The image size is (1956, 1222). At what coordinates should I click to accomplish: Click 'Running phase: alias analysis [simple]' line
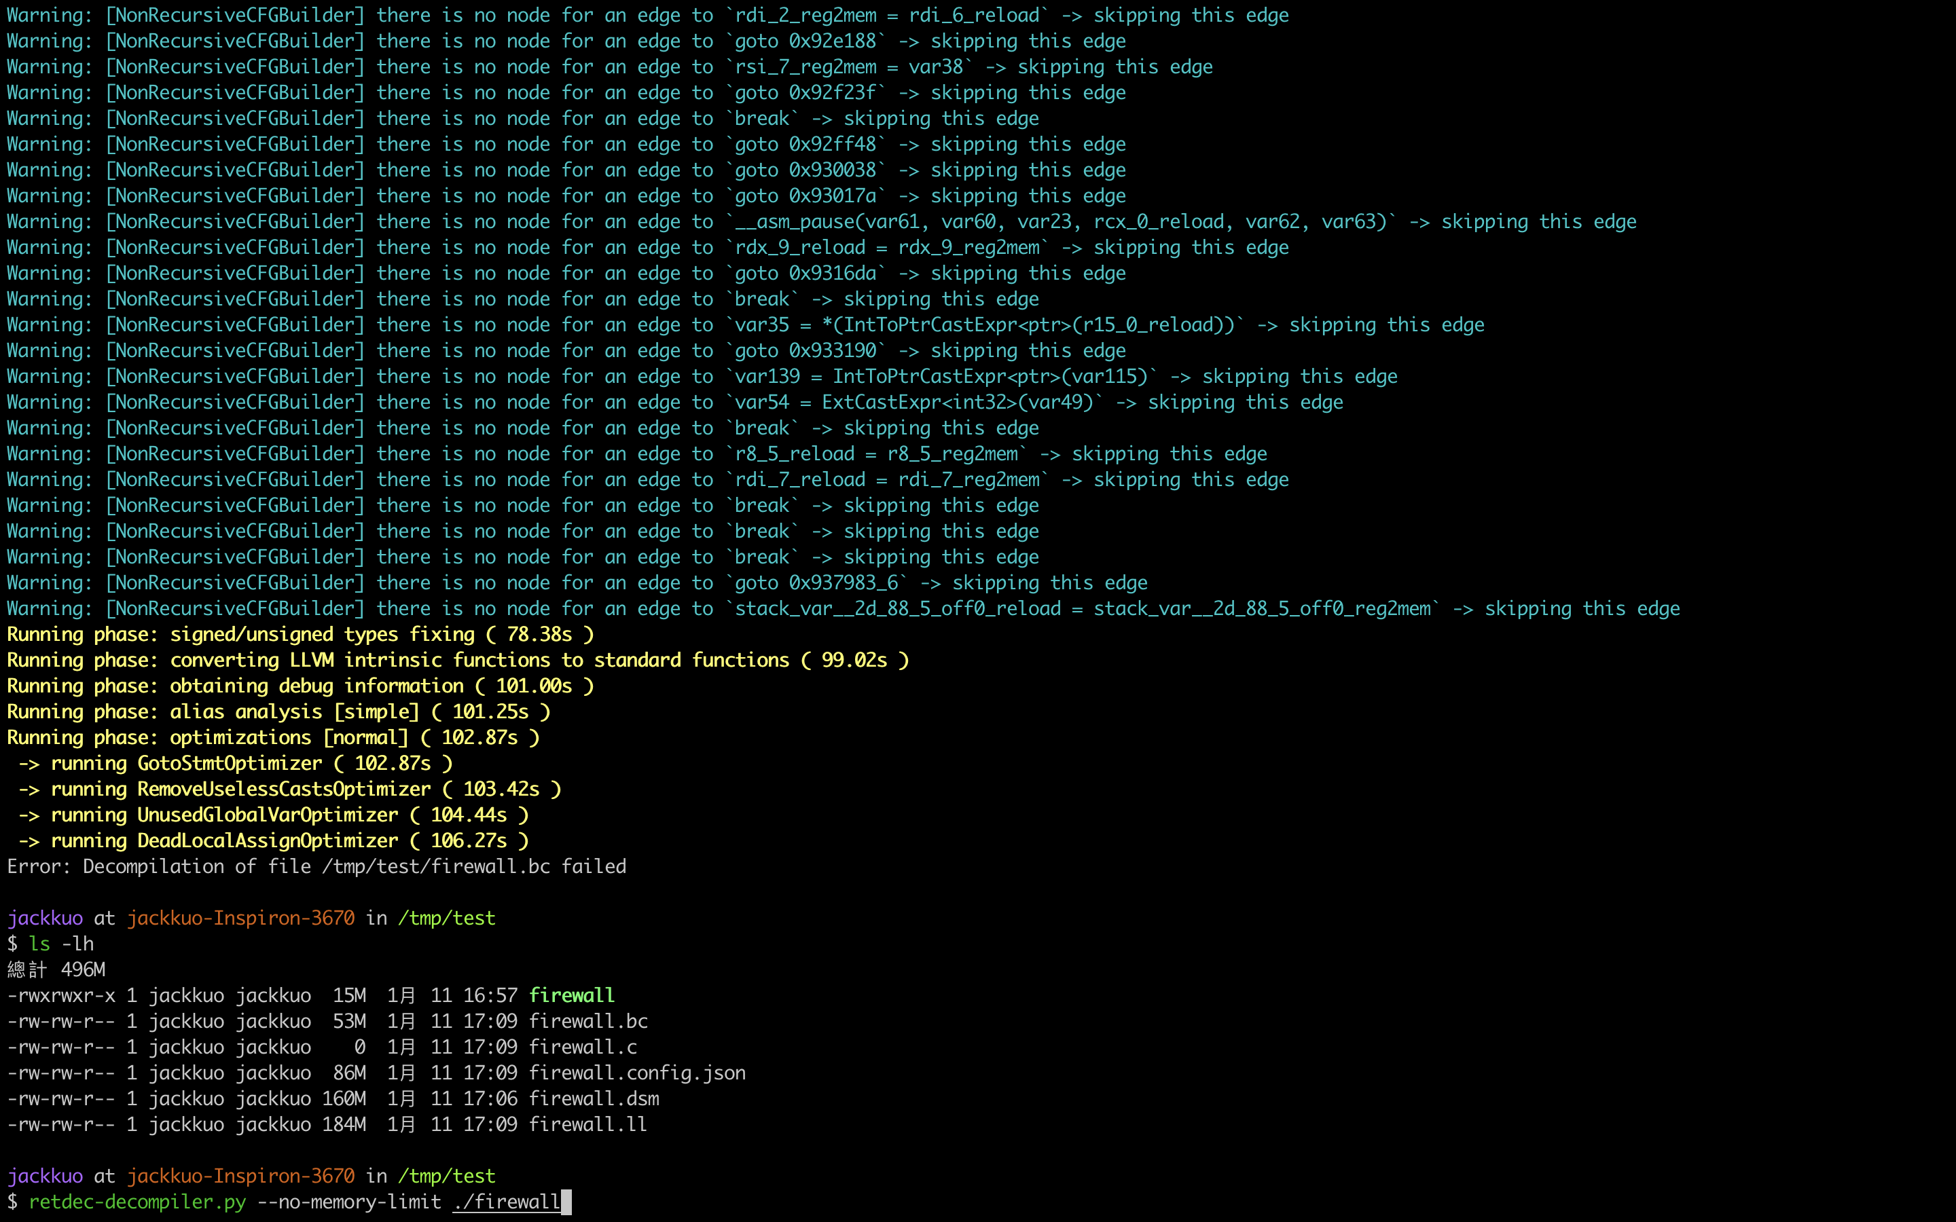(x=279, y=712)
